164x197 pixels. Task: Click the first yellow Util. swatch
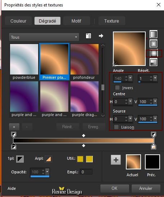click(x=80, y=159)
